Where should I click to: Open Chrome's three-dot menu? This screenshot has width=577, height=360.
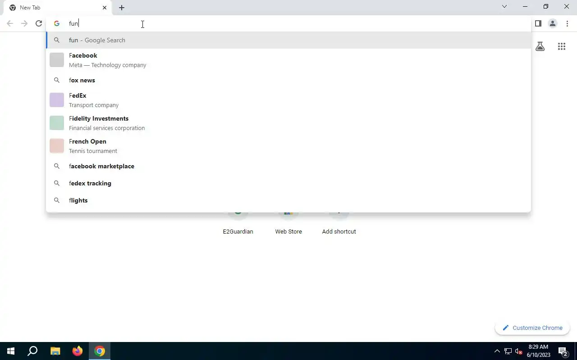[x=567, y=23]
